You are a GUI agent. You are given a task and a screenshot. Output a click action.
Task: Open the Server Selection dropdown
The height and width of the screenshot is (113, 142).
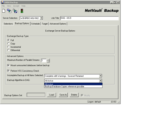click(41, 18)
